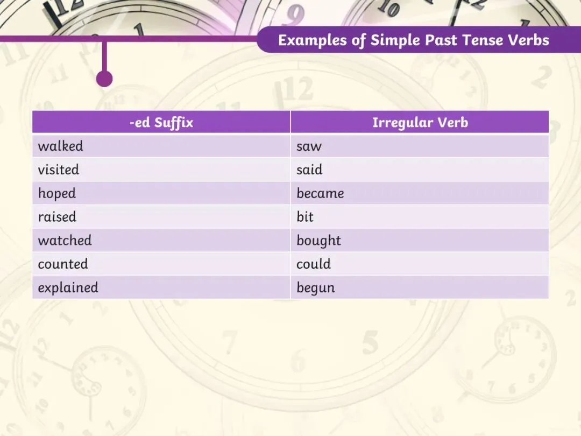Select the 'bit' table cell

click(420, 216)
